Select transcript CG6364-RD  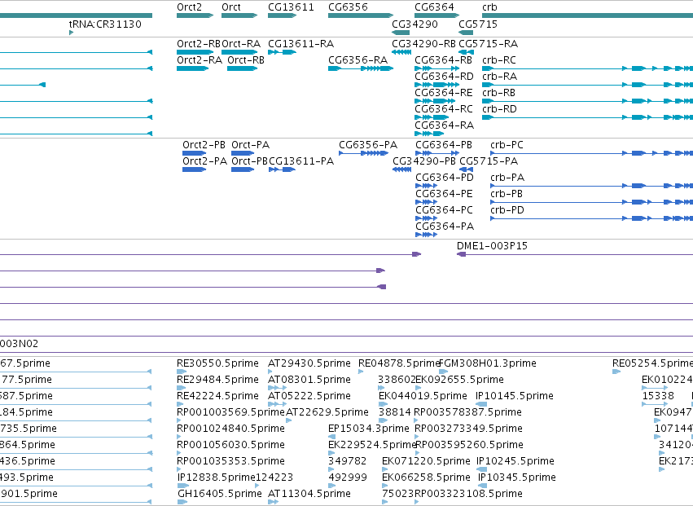click(444, 77)
